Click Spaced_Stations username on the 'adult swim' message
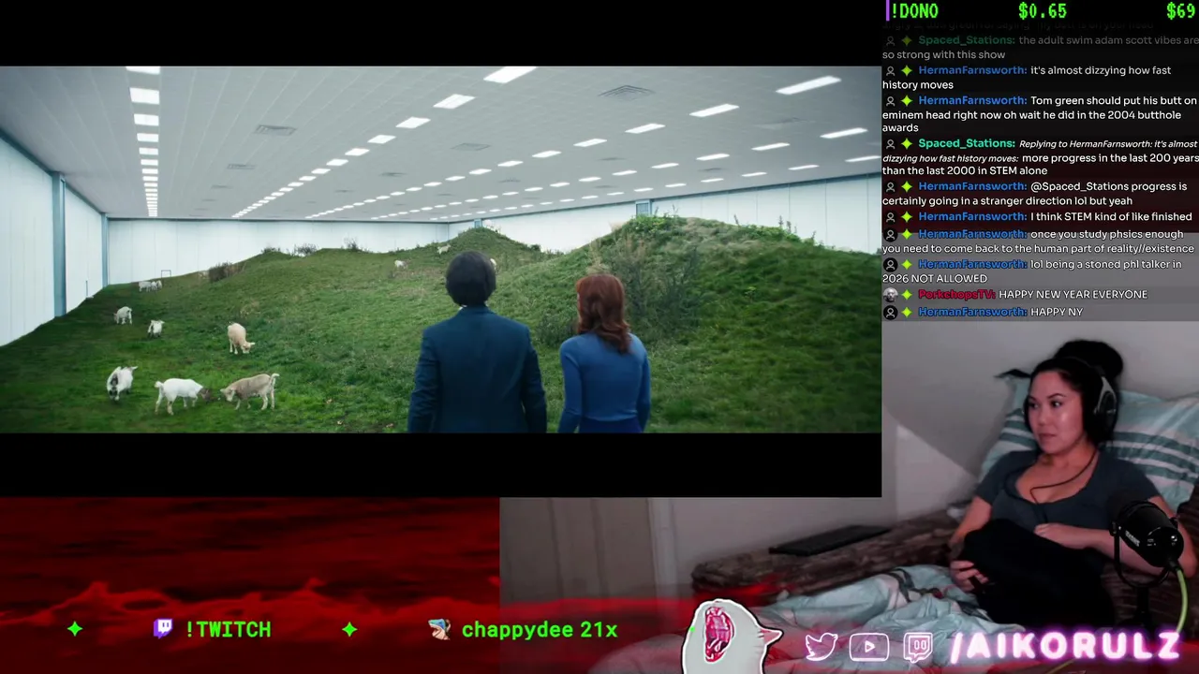Viewport: 1199px width, 674px height. (966, 40)
